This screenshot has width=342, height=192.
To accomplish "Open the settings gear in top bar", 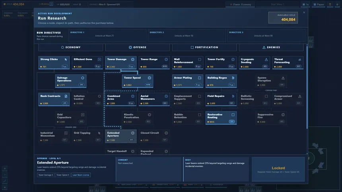I will 337,4.
